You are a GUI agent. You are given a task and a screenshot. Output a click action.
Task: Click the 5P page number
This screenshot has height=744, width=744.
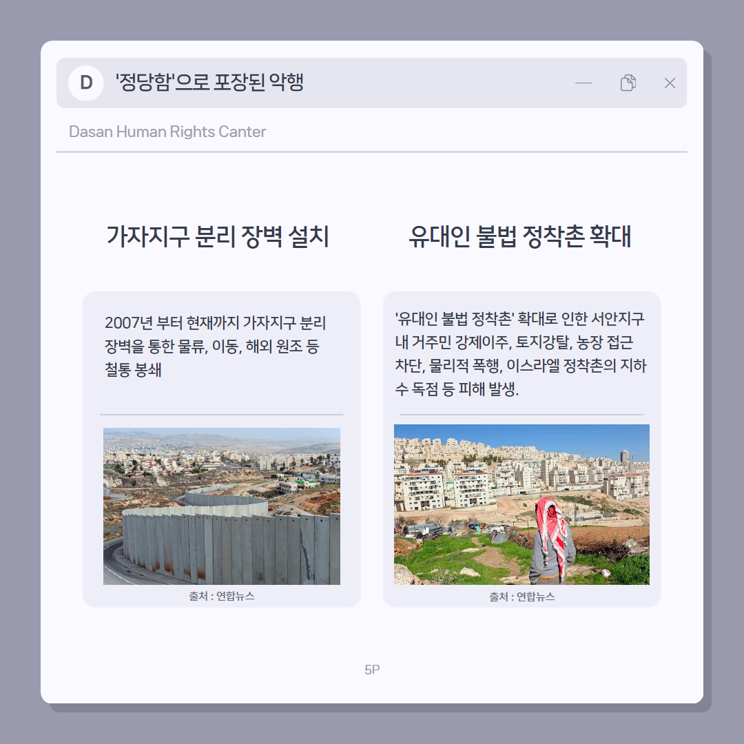point(372,670)
